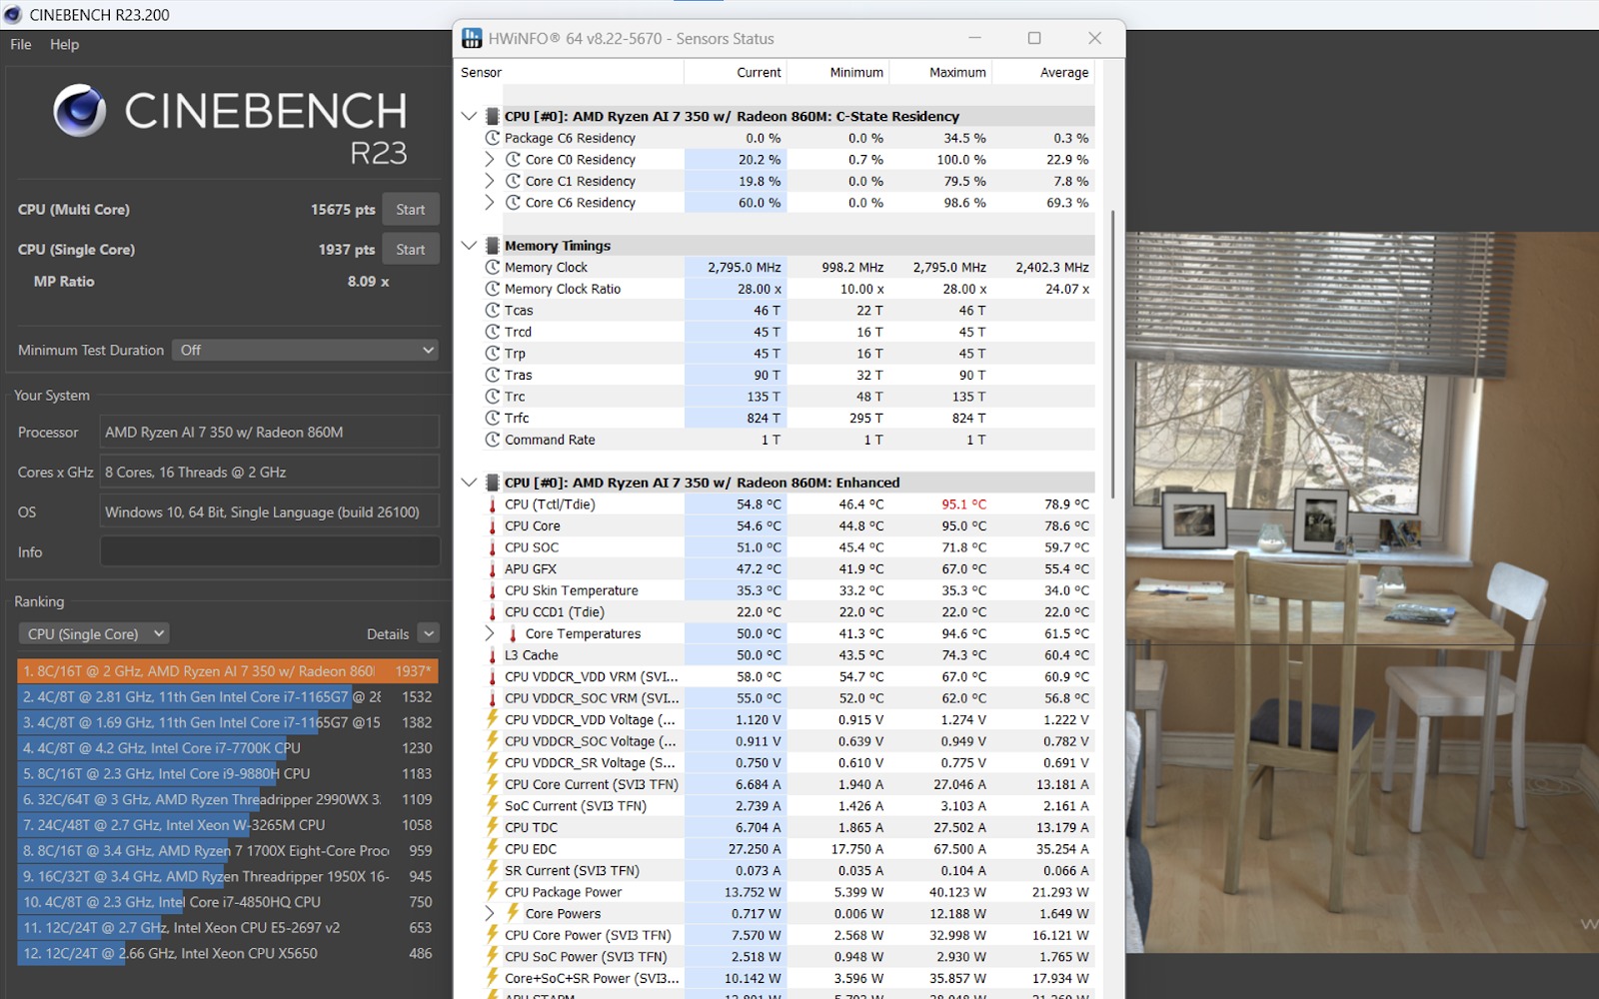Click the clock icon beside Package C6 Residency
The image size is (1599, 999).
492,138
